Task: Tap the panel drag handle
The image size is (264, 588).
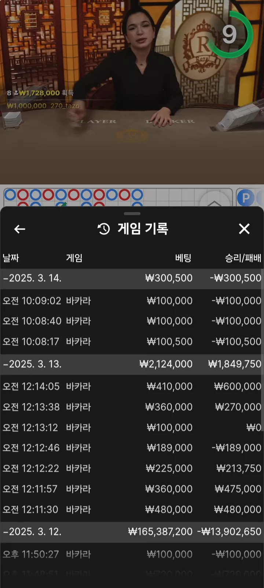Action: point(132,214)
